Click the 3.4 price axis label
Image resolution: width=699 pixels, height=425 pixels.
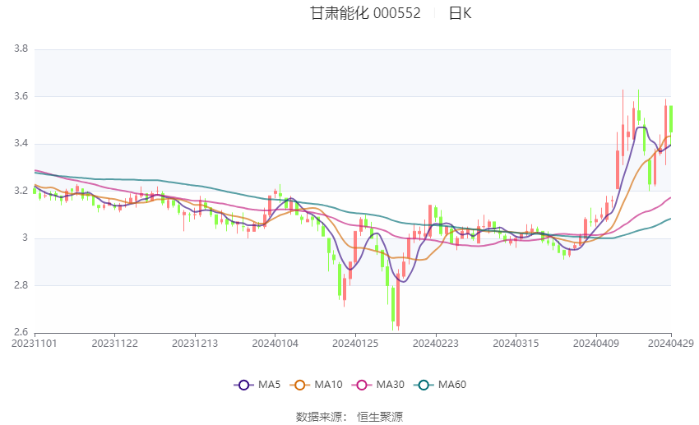click(21, 144)
